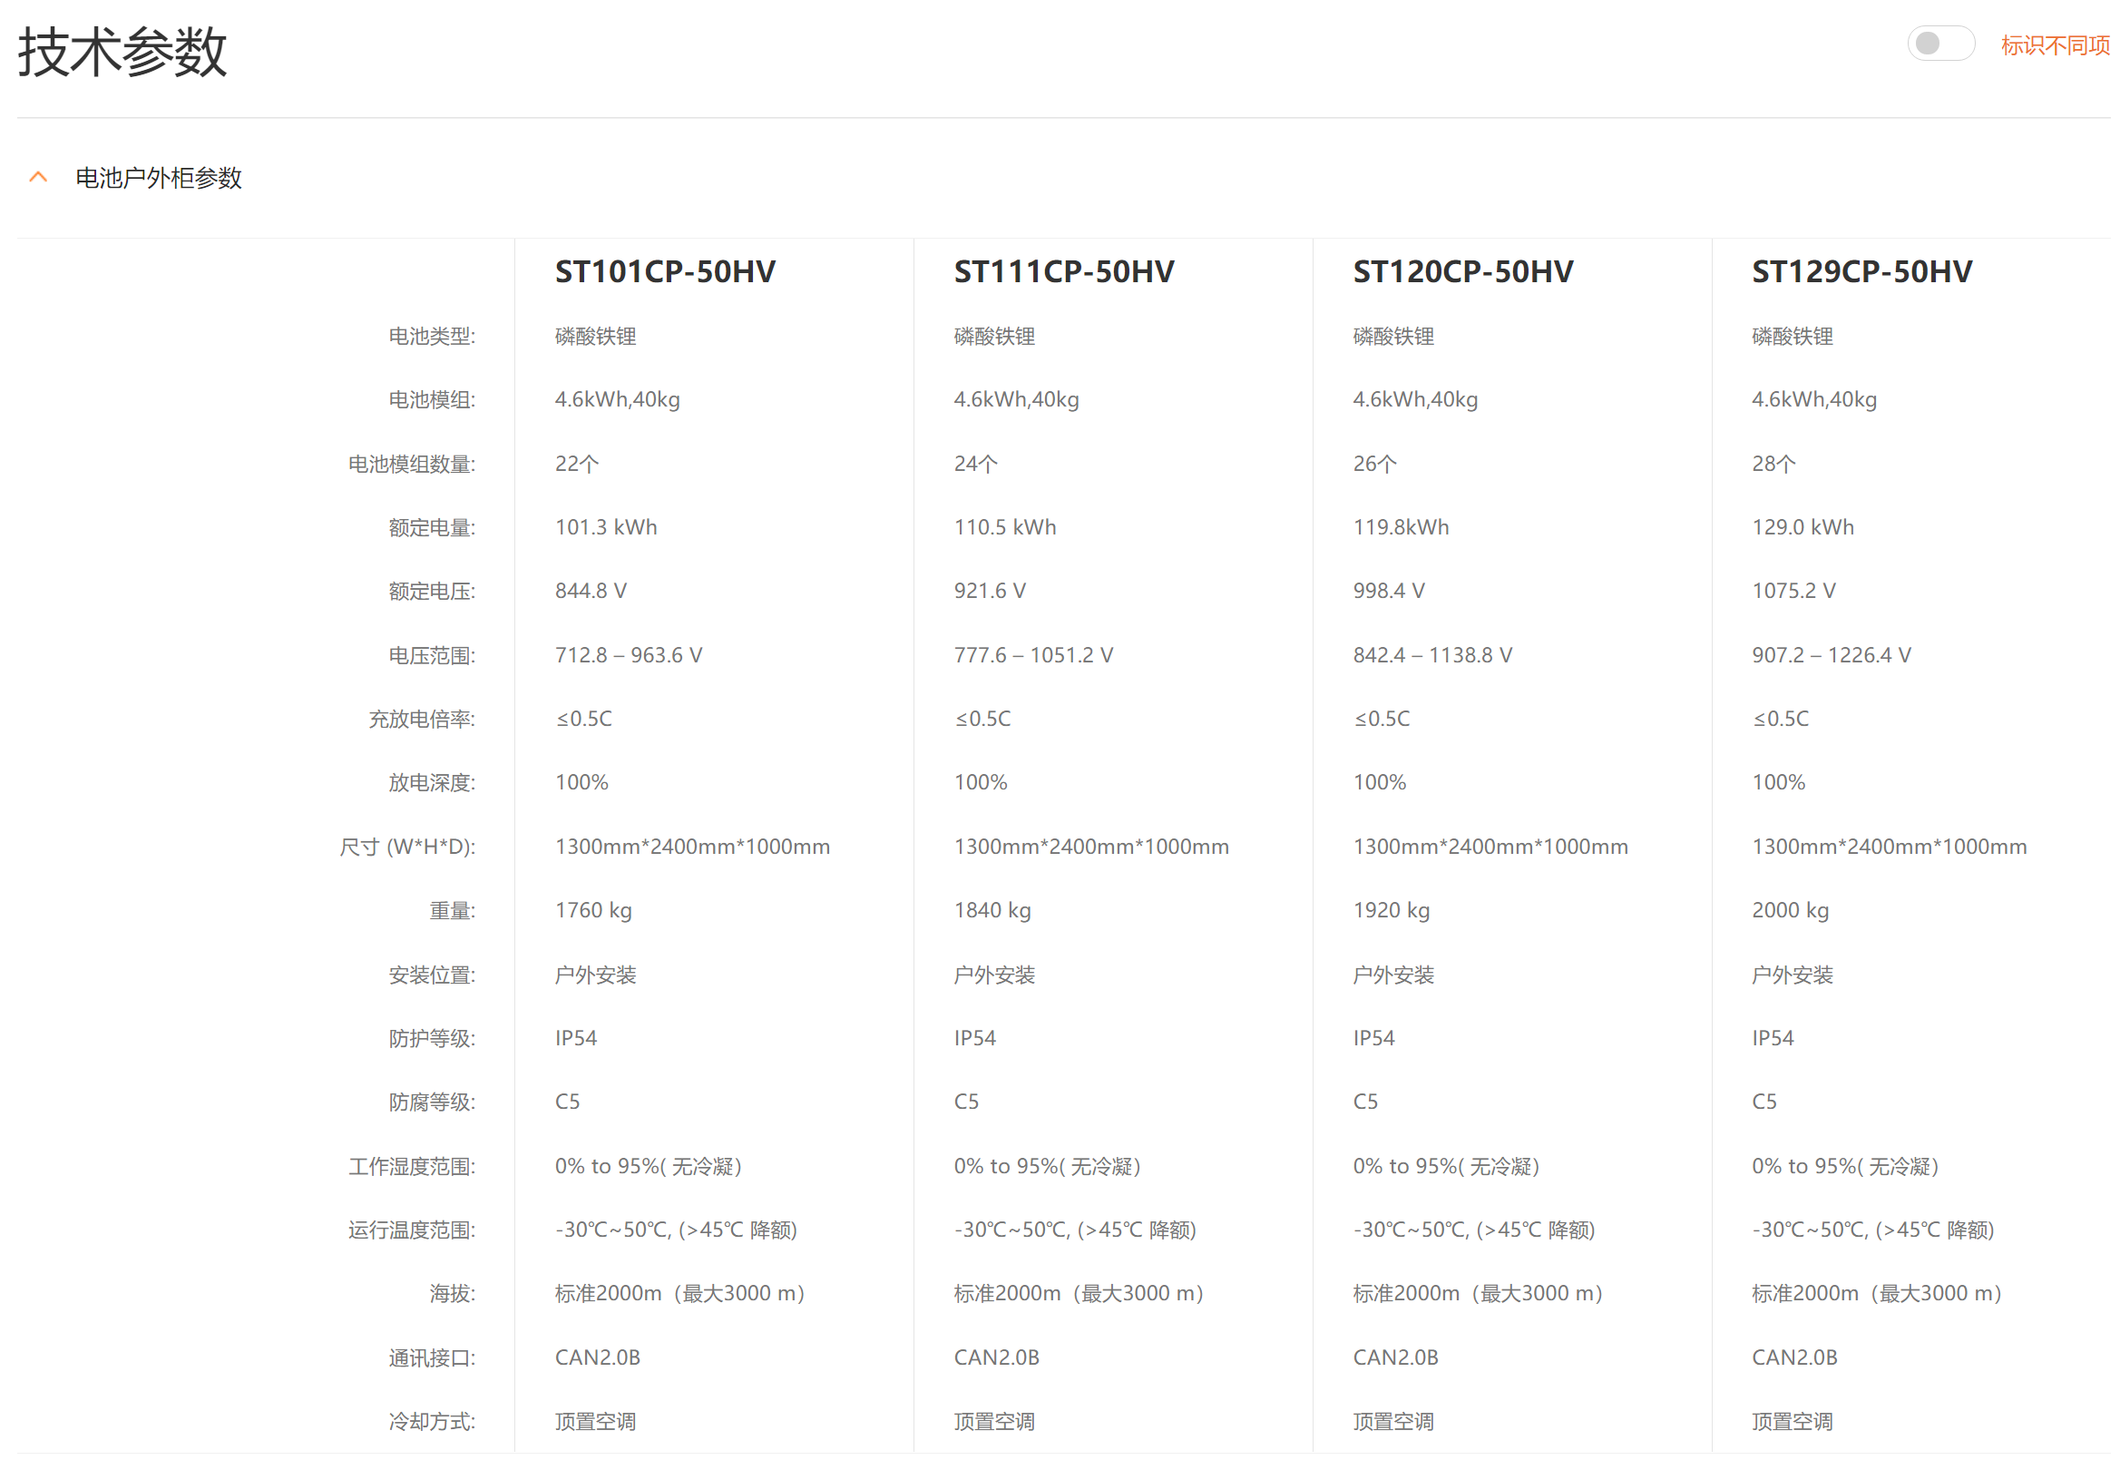Click the 标识不同项 label text
The height and width of the screenshot is (1470, 2120).
point(2054,45)
